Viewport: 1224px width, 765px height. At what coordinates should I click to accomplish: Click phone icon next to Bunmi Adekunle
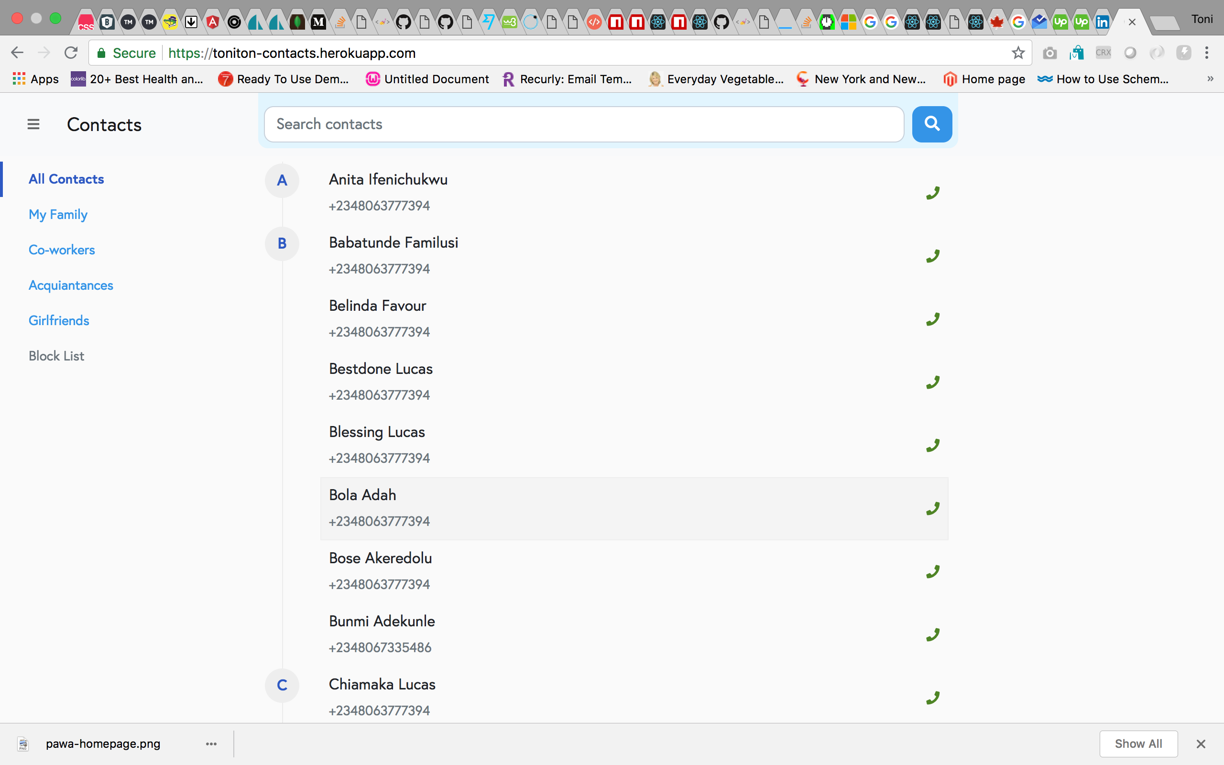(932, 634)
